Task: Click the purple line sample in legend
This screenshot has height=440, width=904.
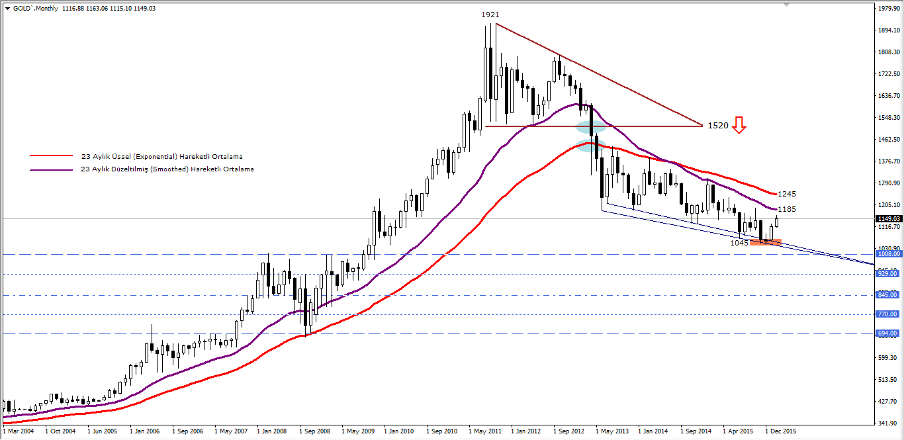Action: (50, 169)
